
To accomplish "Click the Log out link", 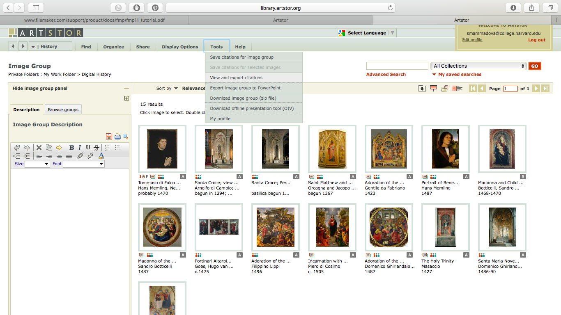I will [x=537, y=40].
